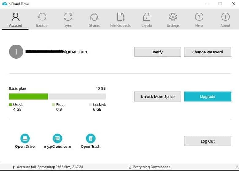Click the 'Basic plan' label
Image resolution: width=239 pixels, height=171 pixels.
coord(17,88)
